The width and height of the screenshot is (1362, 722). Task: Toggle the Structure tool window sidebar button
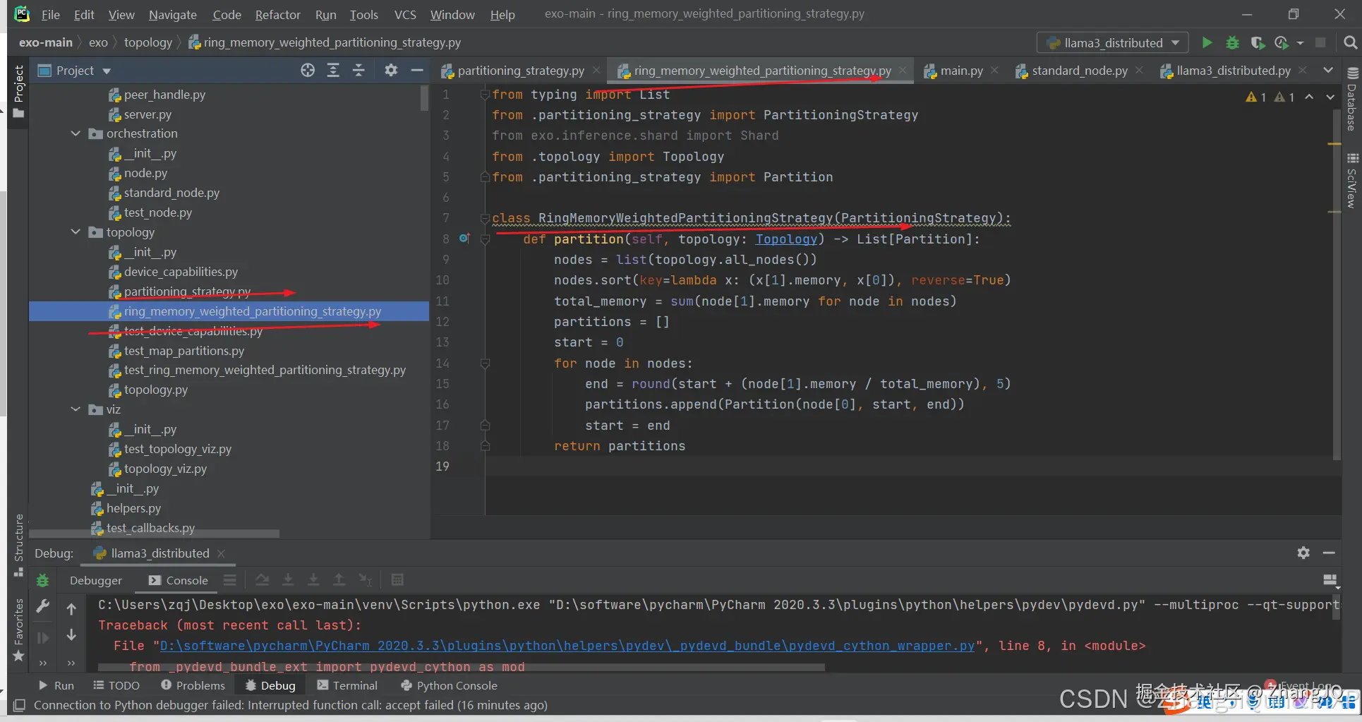18,545
